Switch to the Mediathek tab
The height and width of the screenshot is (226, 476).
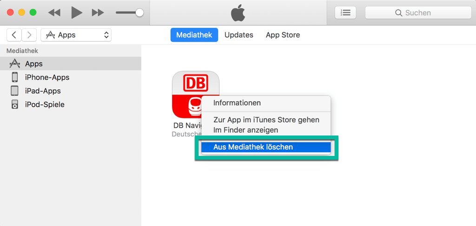[194, 35]
